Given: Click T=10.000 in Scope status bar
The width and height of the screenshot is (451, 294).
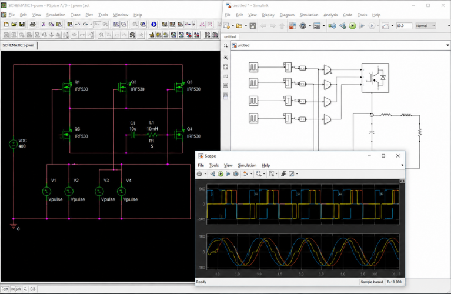Looking at the screenshot, I should (394, 282).
